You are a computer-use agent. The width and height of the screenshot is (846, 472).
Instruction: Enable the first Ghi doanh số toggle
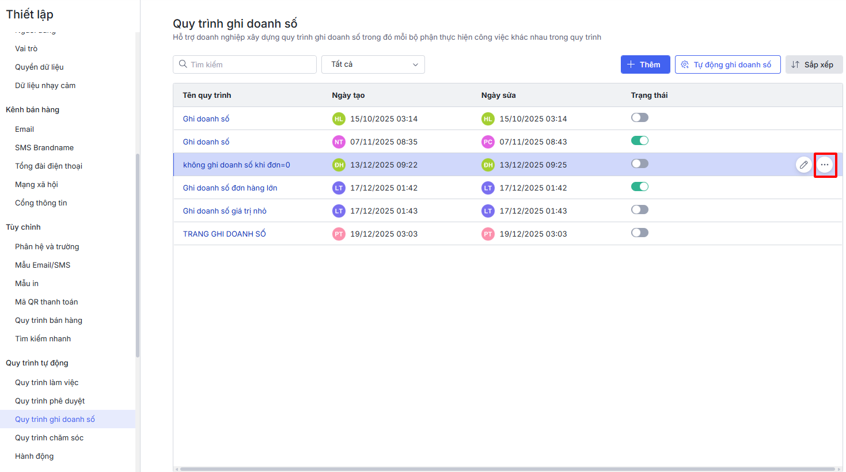tap(639, 118)
